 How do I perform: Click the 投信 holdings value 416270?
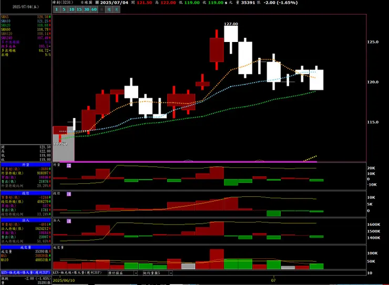point(43,202)
